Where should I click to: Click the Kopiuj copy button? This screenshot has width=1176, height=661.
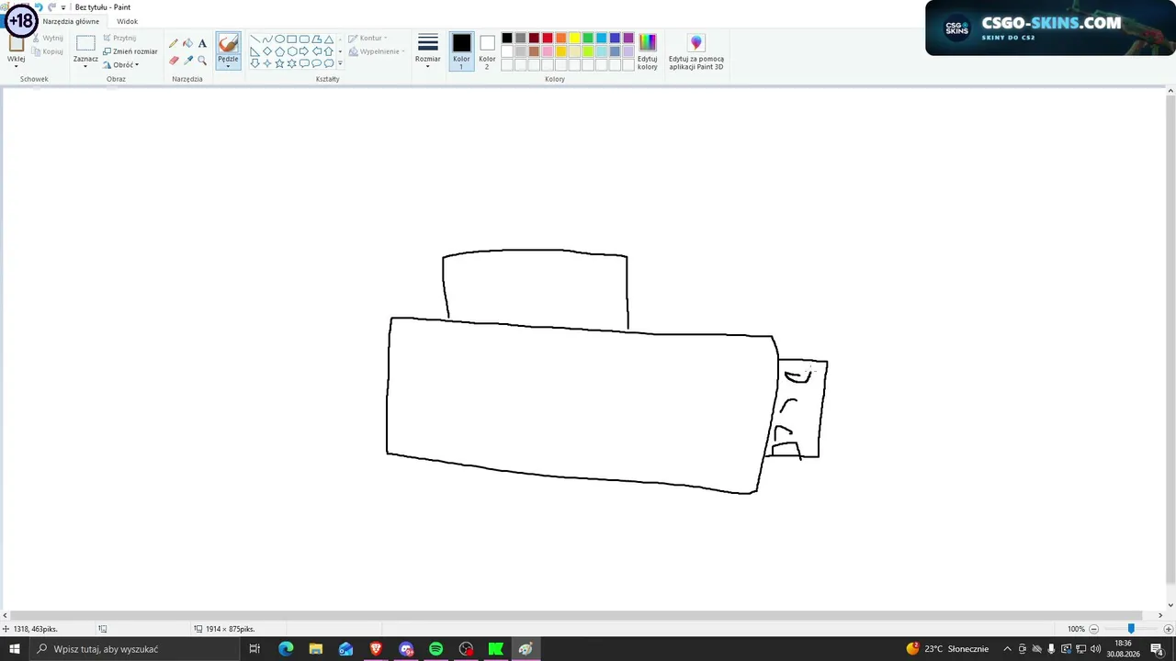click(x=47, y=51)
